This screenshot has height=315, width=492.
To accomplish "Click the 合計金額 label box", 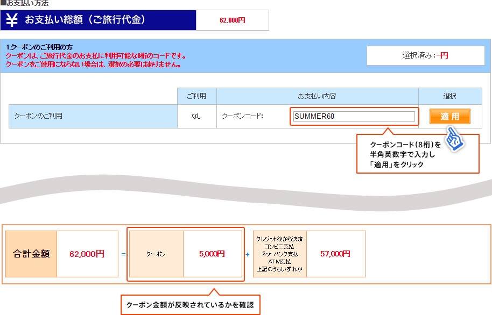I will click(x=31, y=254).
